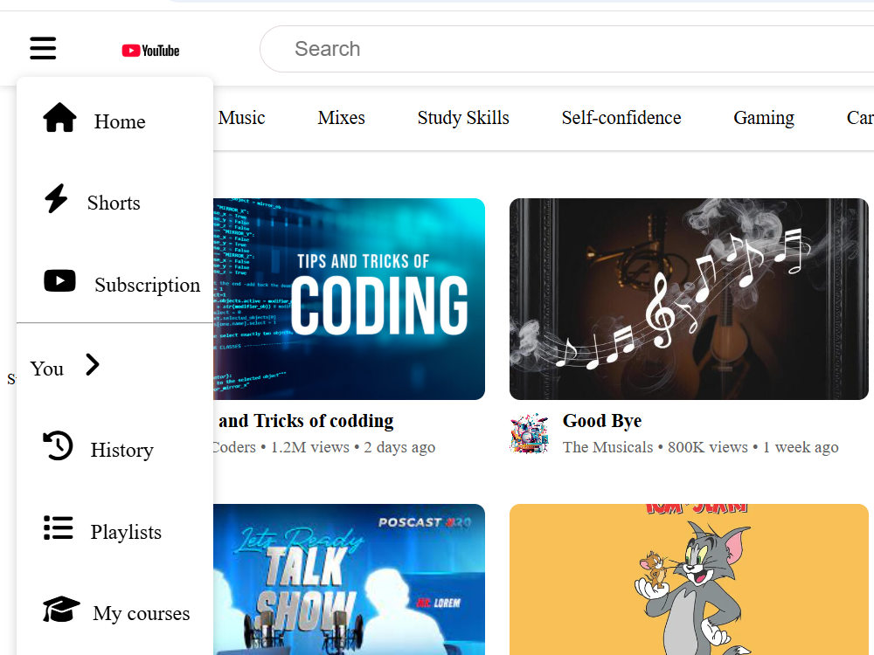The height and width of the screenshot is (655, 874).
Task: Click the 'Good Bye' video title
Action: pos(602,421)
